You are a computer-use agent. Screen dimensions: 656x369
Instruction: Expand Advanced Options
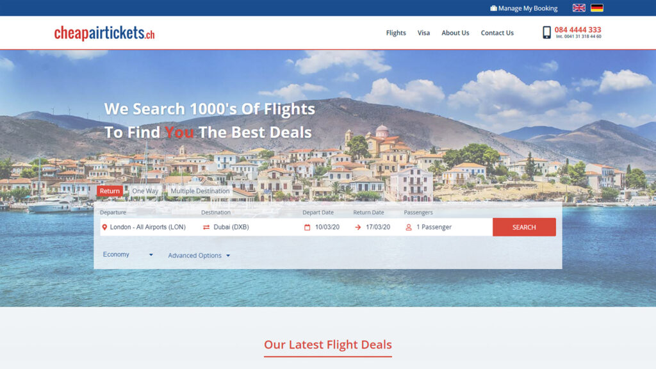coord(199,255)
